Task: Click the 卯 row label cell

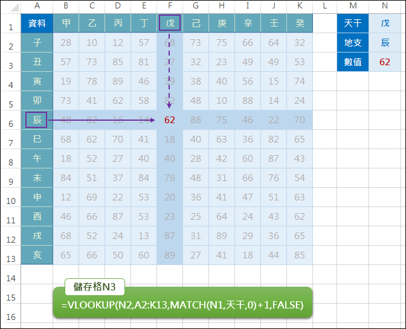Action: click(37, 101)
